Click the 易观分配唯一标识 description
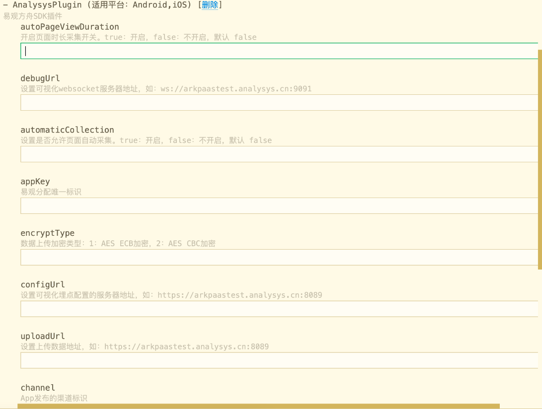 click(51, 192)
